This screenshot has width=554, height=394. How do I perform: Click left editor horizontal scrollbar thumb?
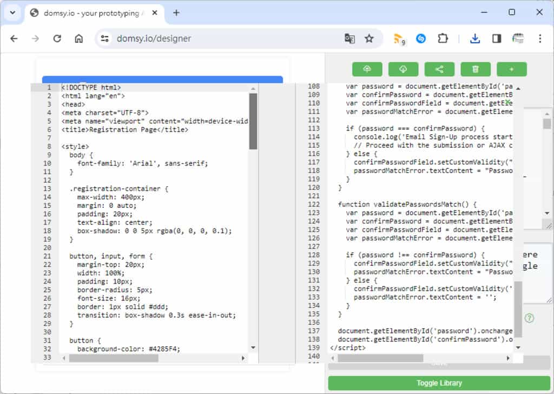[x=114, y=358]
